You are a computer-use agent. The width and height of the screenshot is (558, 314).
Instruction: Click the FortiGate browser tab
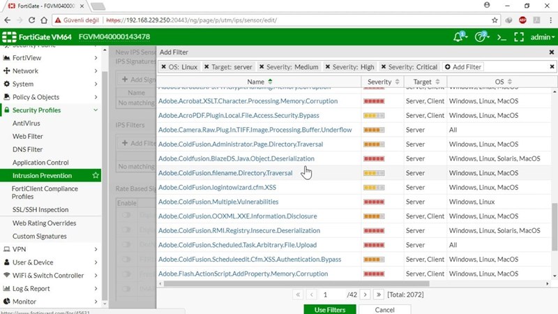46,6
